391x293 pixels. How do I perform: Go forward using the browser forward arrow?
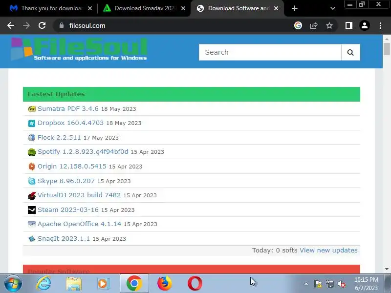click(26, 25)
